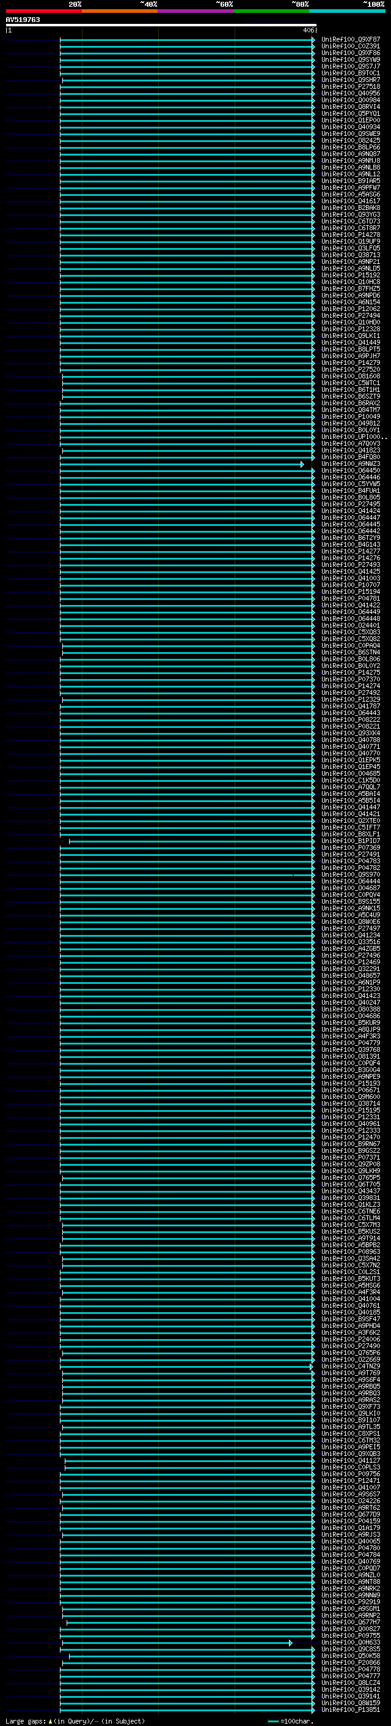Select the UniRef100_P27518 label
391x1726 pixels.
tap(350, 86)
